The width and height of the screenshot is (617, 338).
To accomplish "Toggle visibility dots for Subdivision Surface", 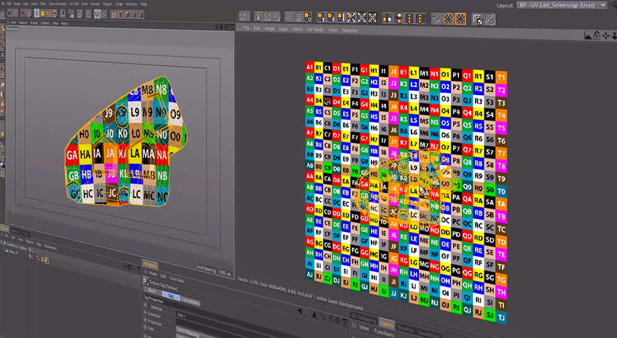I will [32, 250].
